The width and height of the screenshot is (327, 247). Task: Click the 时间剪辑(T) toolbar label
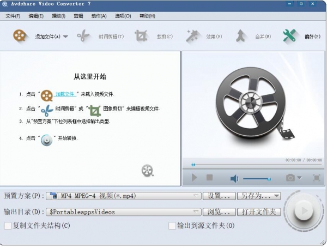tap(111, 37)
